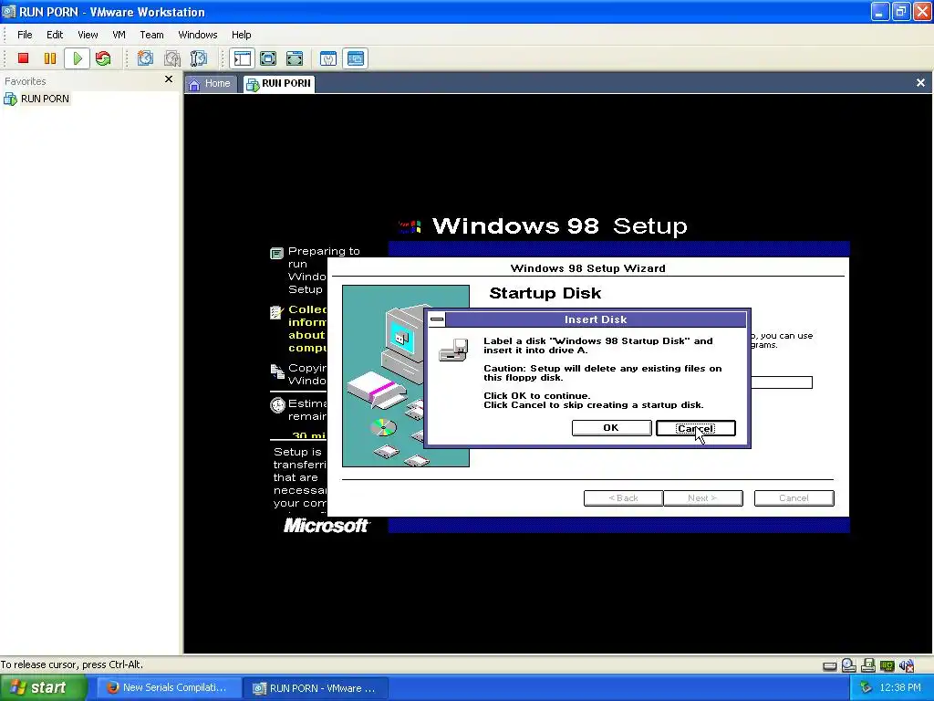The width and height of the screenshot is (934, 701).
Task: Click the taskbar clock showing 12:38 PM
Action: (900, 688)
